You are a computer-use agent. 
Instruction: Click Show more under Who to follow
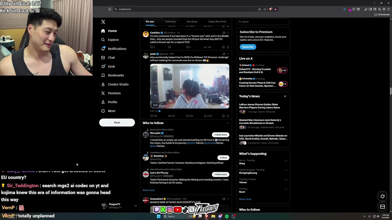149,190
